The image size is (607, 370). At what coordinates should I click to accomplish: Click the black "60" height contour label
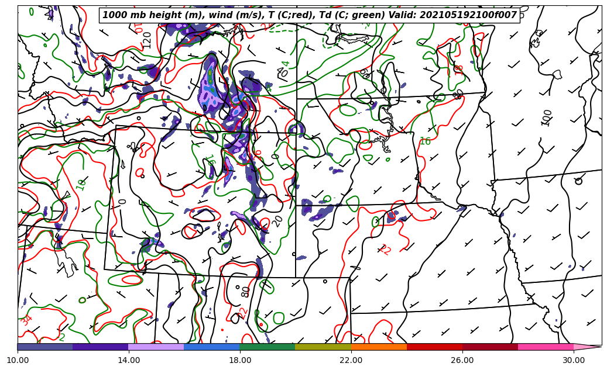[x=365, y=73]
